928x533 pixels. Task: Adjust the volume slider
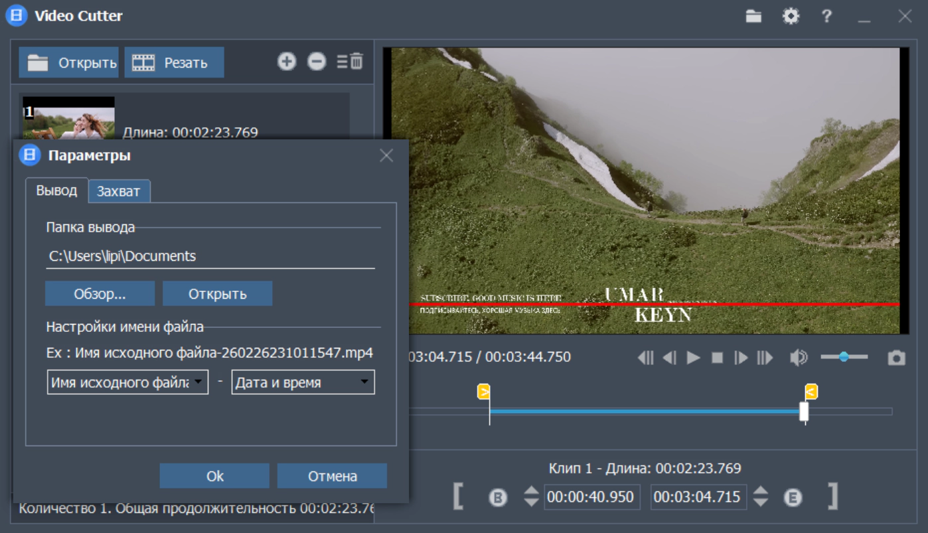pos(844,357)
